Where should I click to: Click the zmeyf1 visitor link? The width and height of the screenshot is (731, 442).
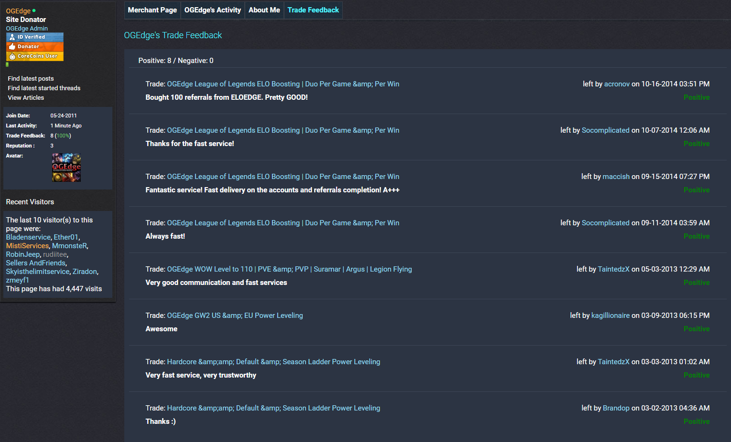17,280
